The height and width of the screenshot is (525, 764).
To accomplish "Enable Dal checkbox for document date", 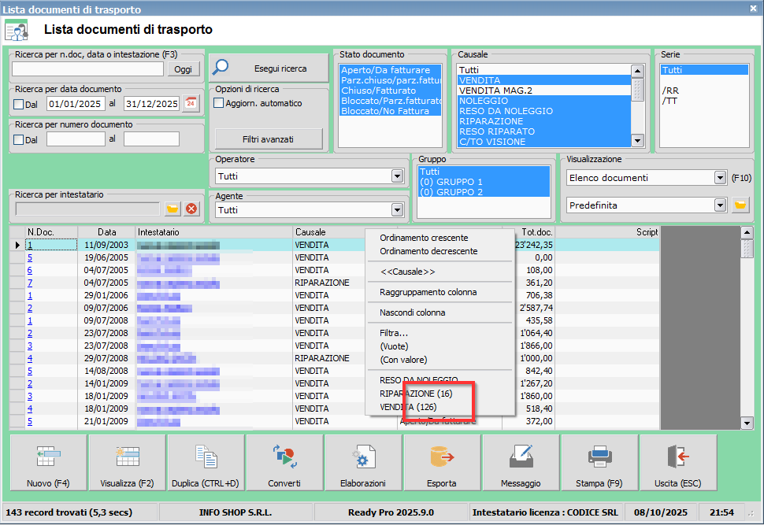I will tap(20, 104).
